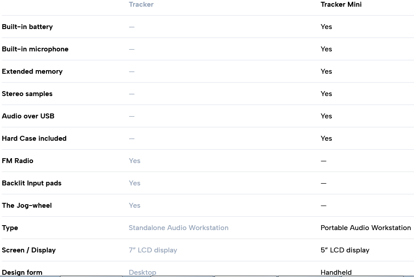
Task: Select the Tracker Mini column header
Action: coord(341,4)
